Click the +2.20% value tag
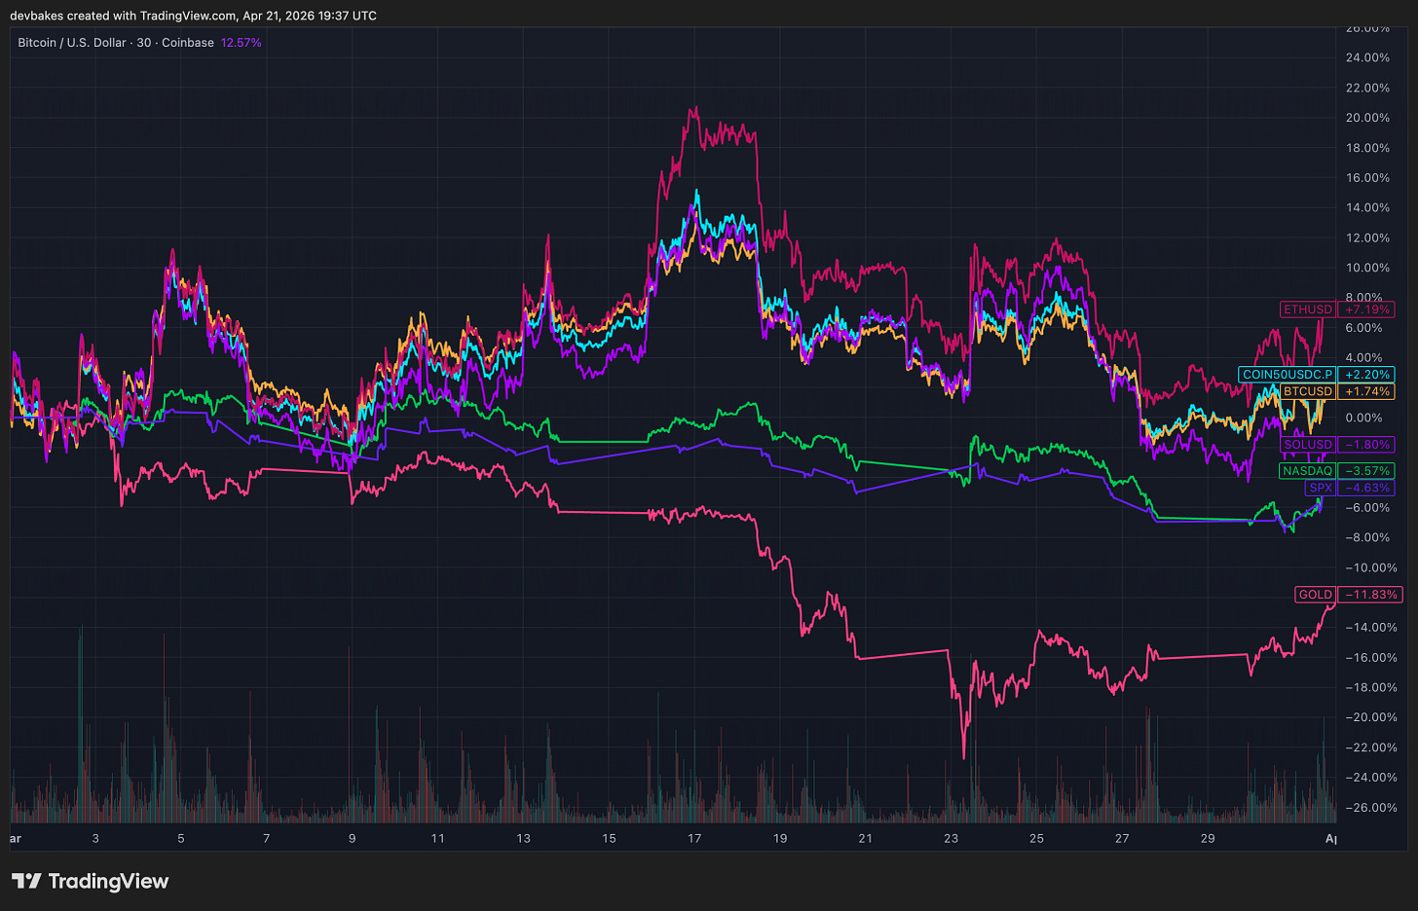This screenshot has height=911, width=1418. (1365, 375)
